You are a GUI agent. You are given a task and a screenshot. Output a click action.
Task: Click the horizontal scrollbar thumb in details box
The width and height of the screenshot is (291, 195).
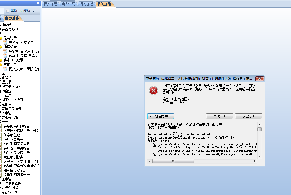(173, 161)
